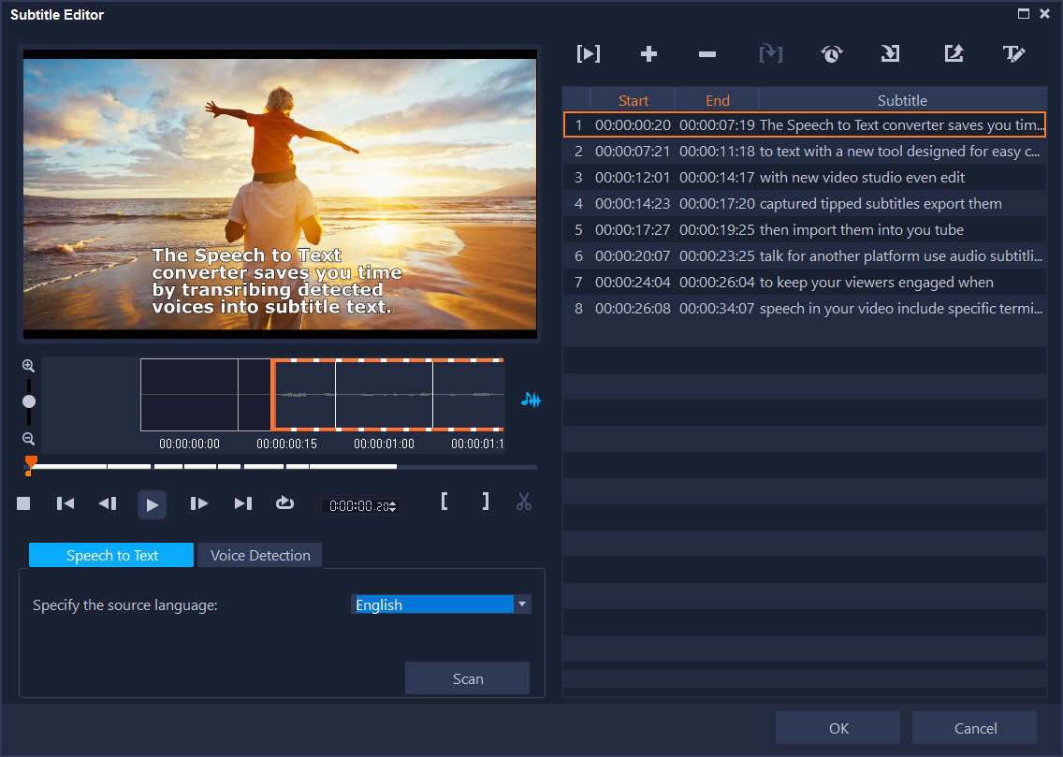Confirm changes with the OK button

click(837, 727)
